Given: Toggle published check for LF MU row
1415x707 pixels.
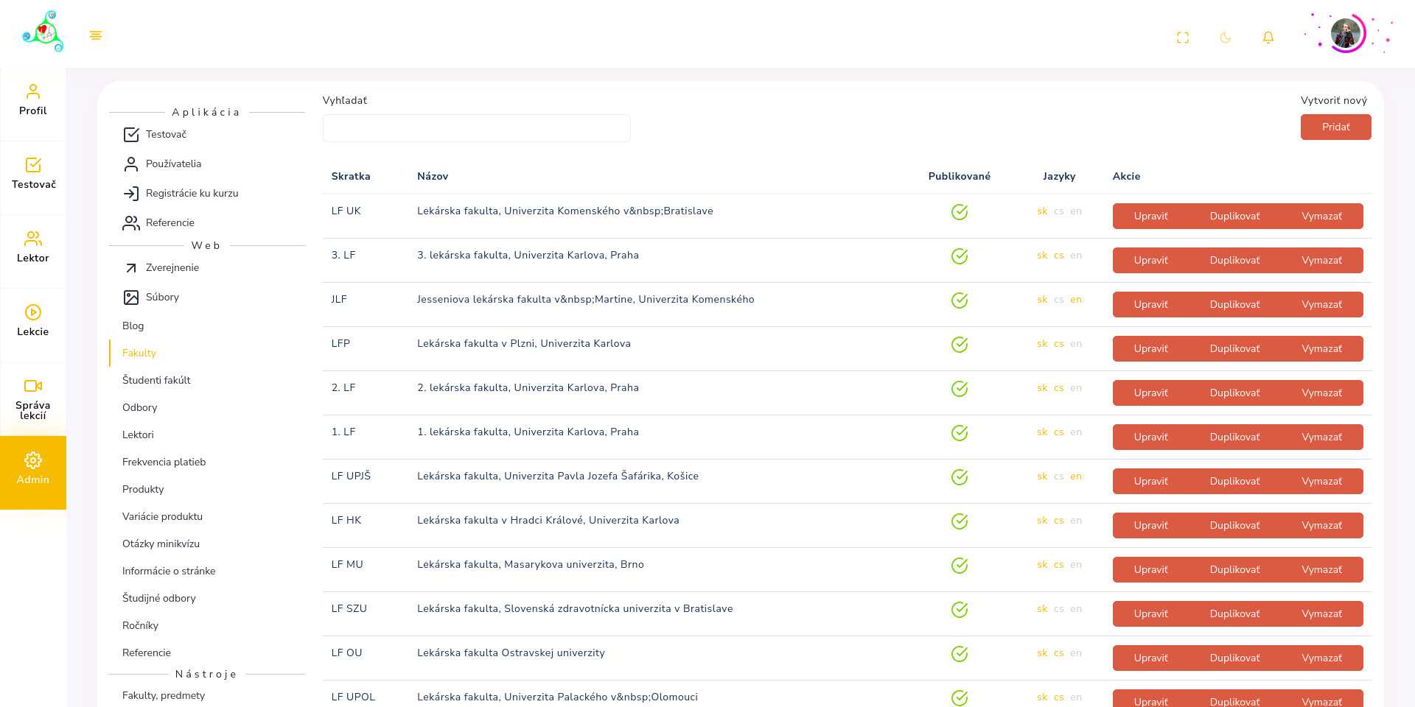Looking at the screenshot, I should [960, 566].
